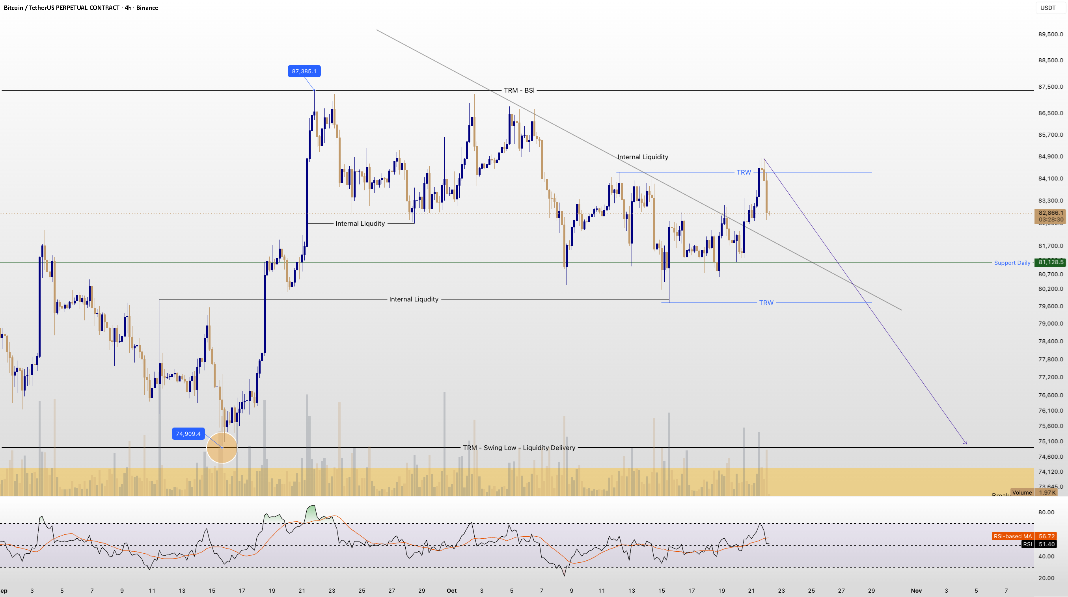Click the USDT currency button

pyautogui.click(x=1047, y=8)
